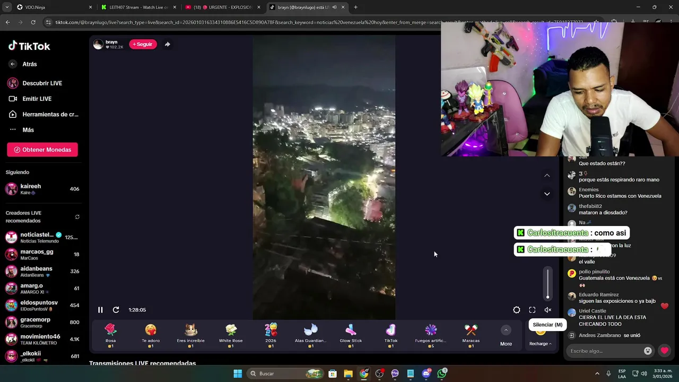Click the chat message input field
This screenshot has width=679, height=382.
pyautogui.click(x=605, y=351)
